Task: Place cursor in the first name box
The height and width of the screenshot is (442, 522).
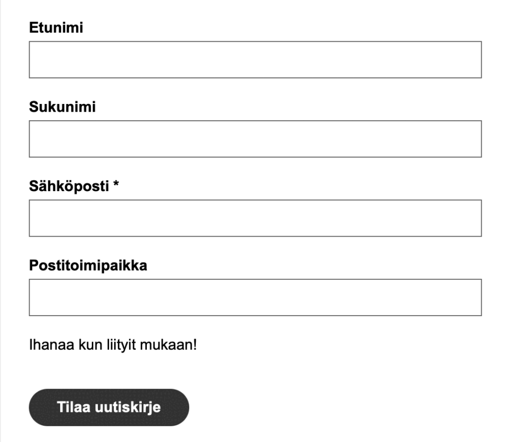Action: click(255, 60)
